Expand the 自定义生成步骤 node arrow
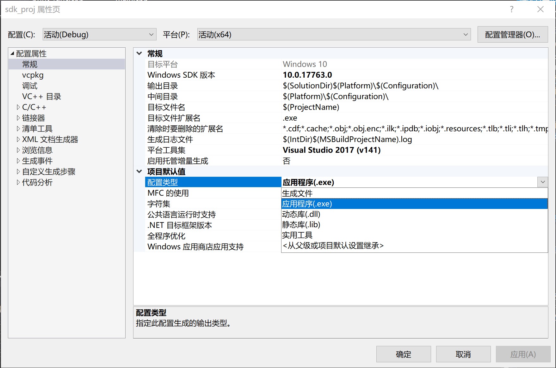Image resolution: width=556 pixels, height=368 pixels. click(x=18, y=172)
